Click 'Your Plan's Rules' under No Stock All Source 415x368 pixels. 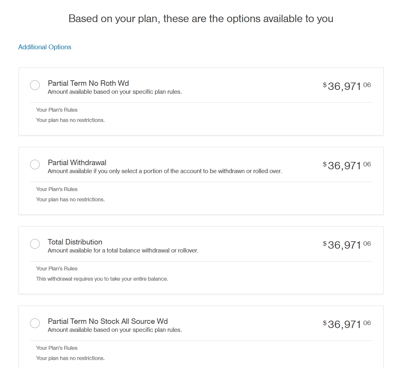click(57, 348)
